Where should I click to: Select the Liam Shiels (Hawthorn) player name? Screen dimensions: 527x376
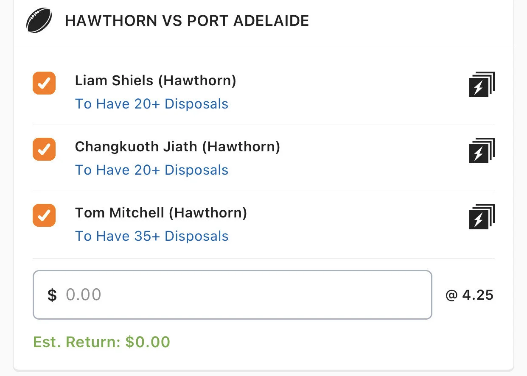point(155,81)
